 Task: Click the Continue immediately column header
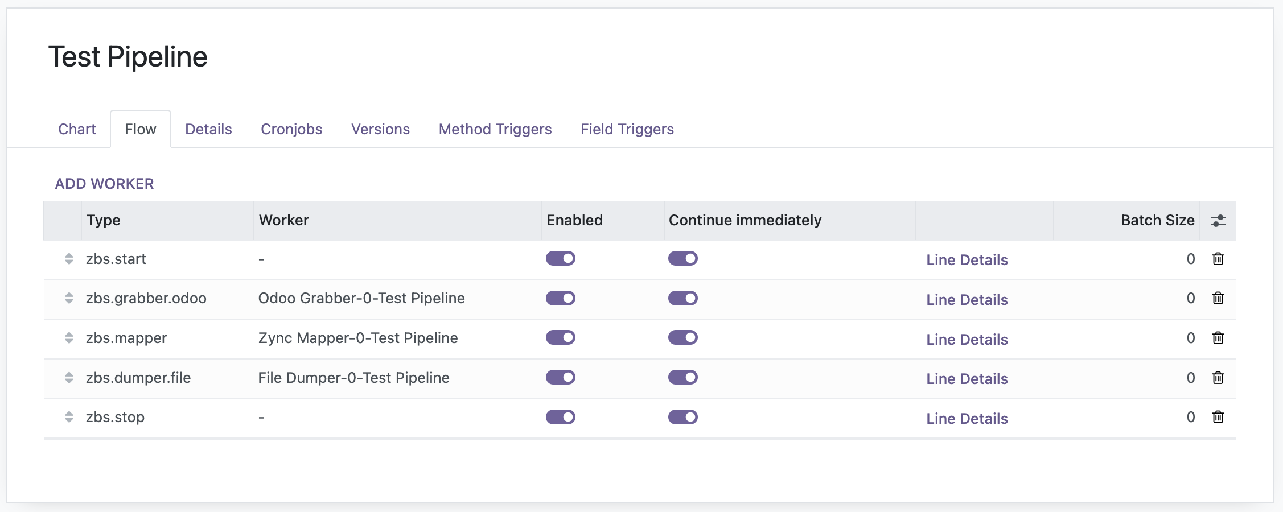coord(789,220)
